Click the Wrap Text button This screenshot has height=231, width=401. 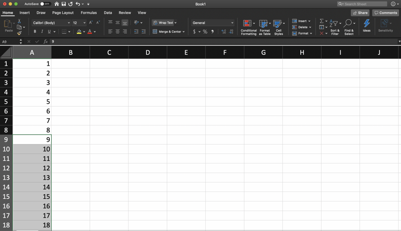[163, 22]
